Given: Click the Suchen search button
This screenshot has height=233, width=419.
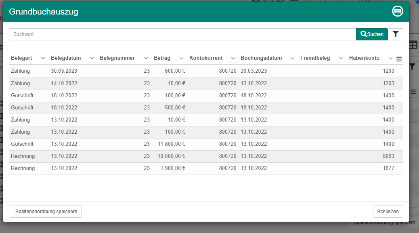Looking at the screenshot, I should [x=372, y=34].
